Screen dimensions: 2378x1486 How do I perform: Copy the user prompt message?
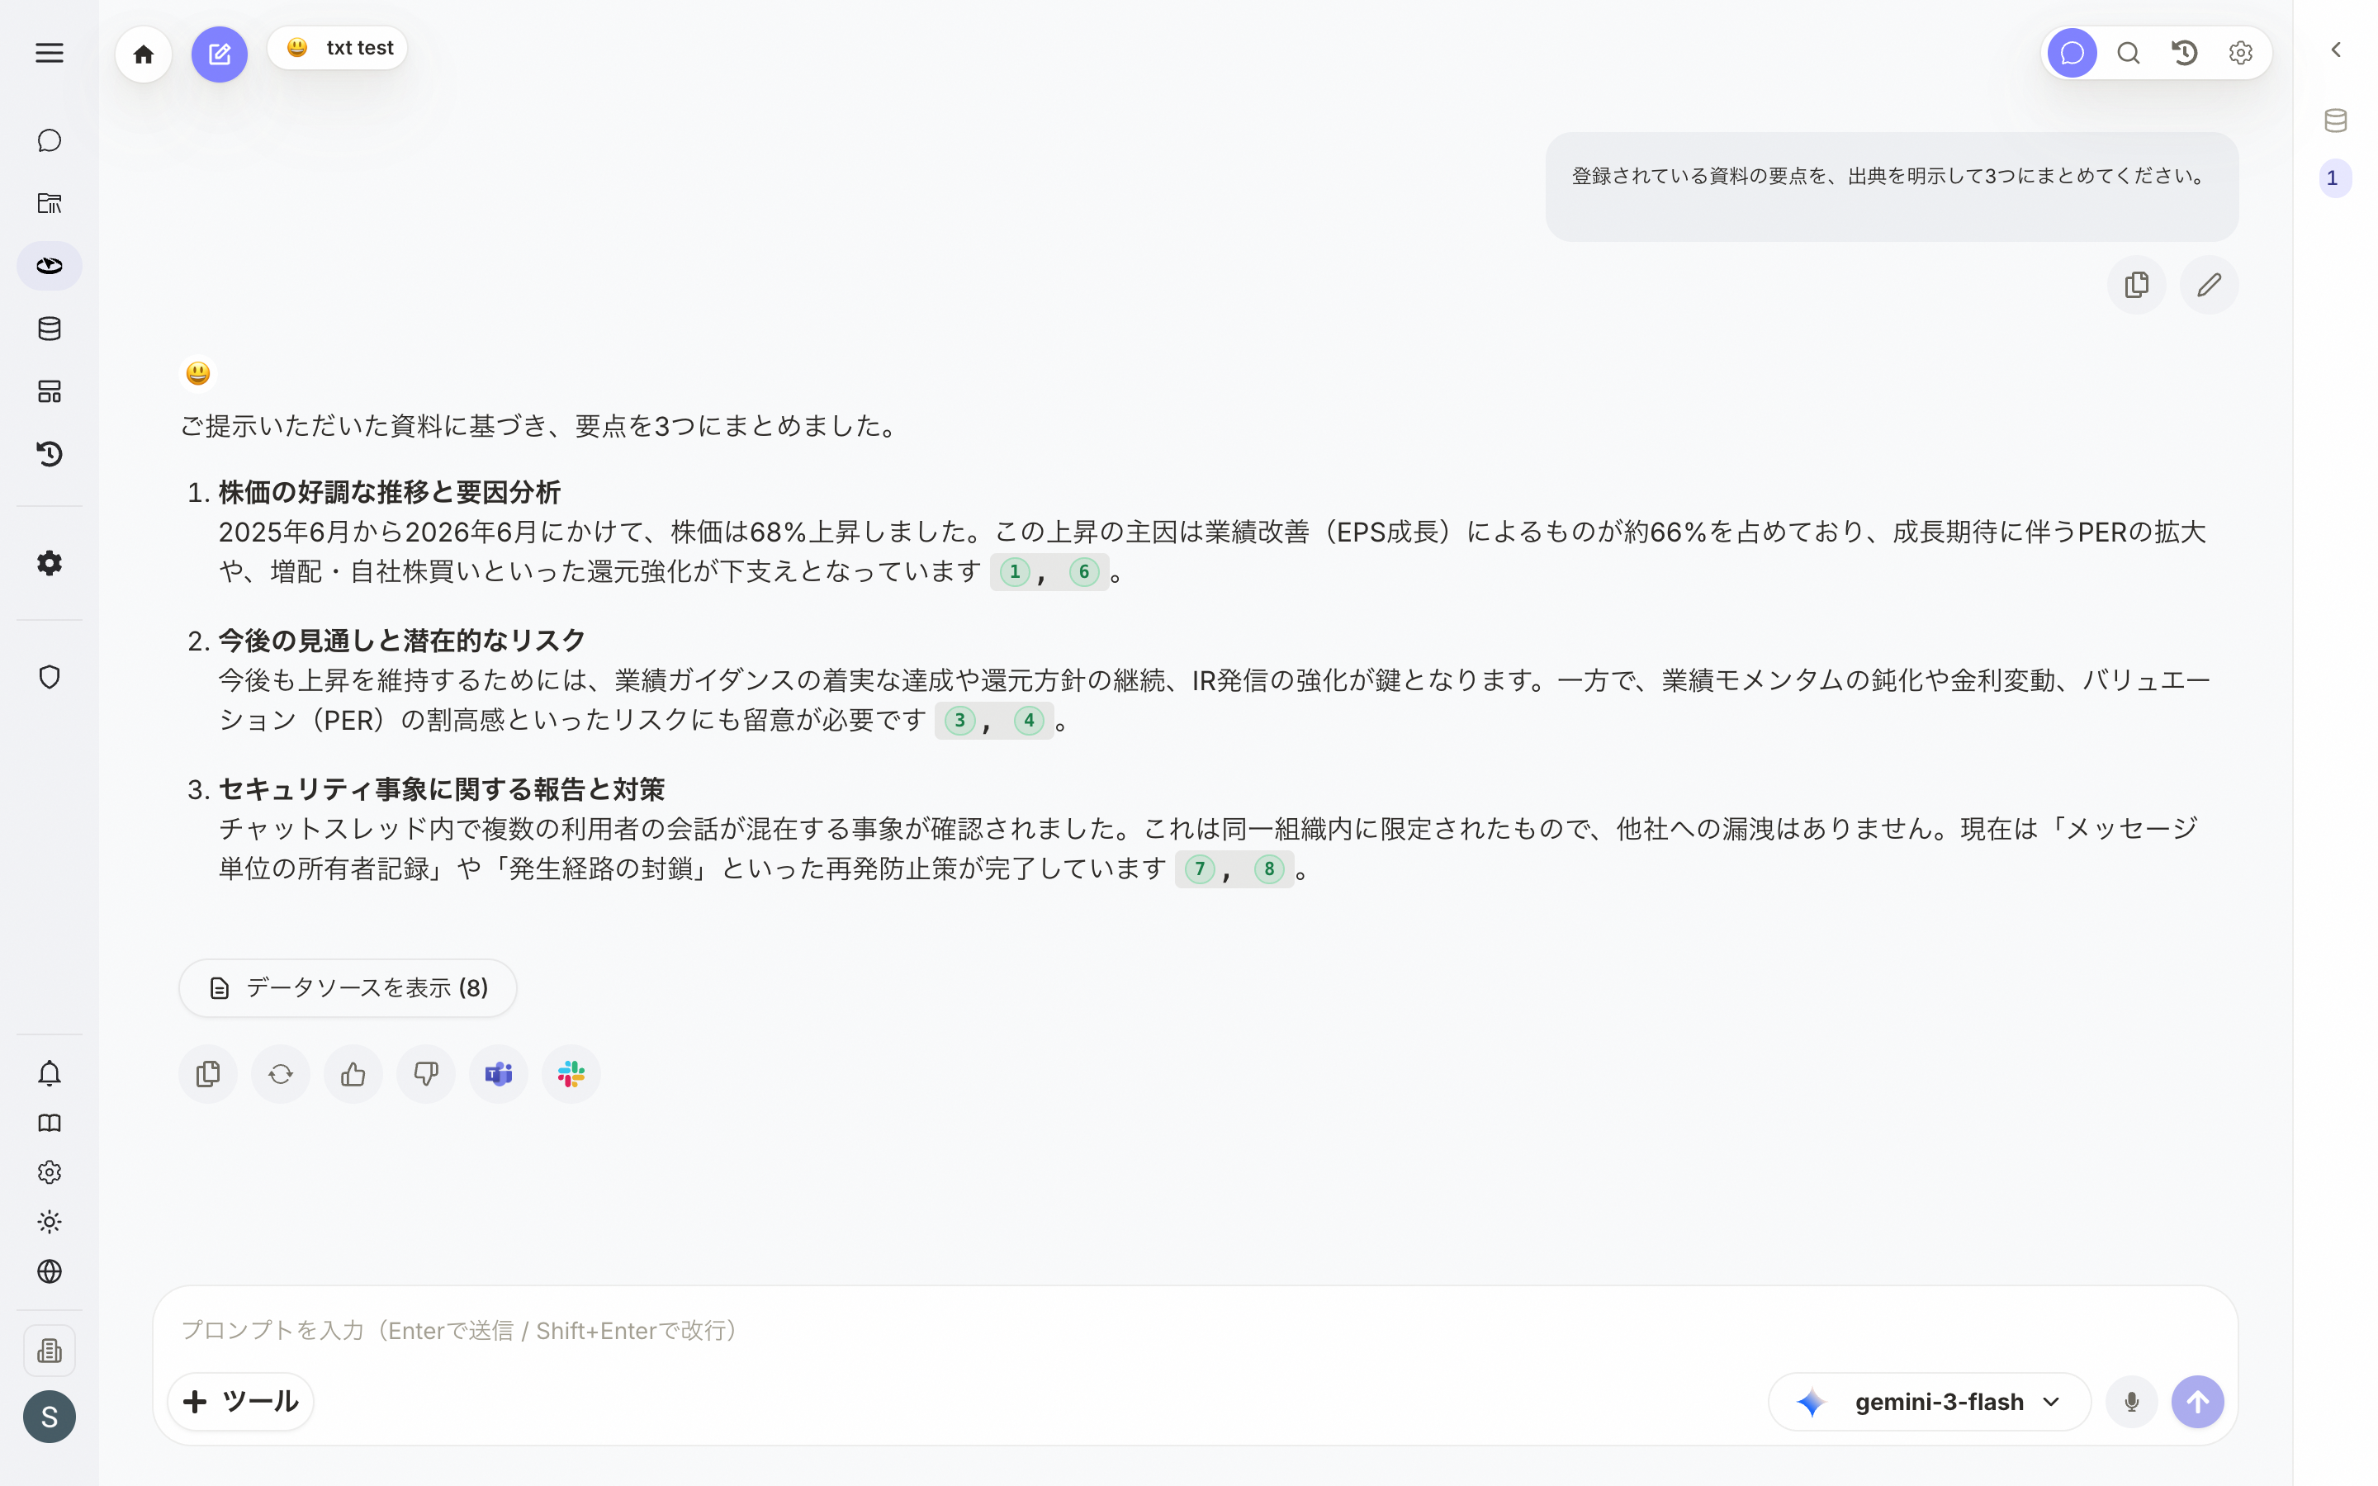coord(2136,285)
